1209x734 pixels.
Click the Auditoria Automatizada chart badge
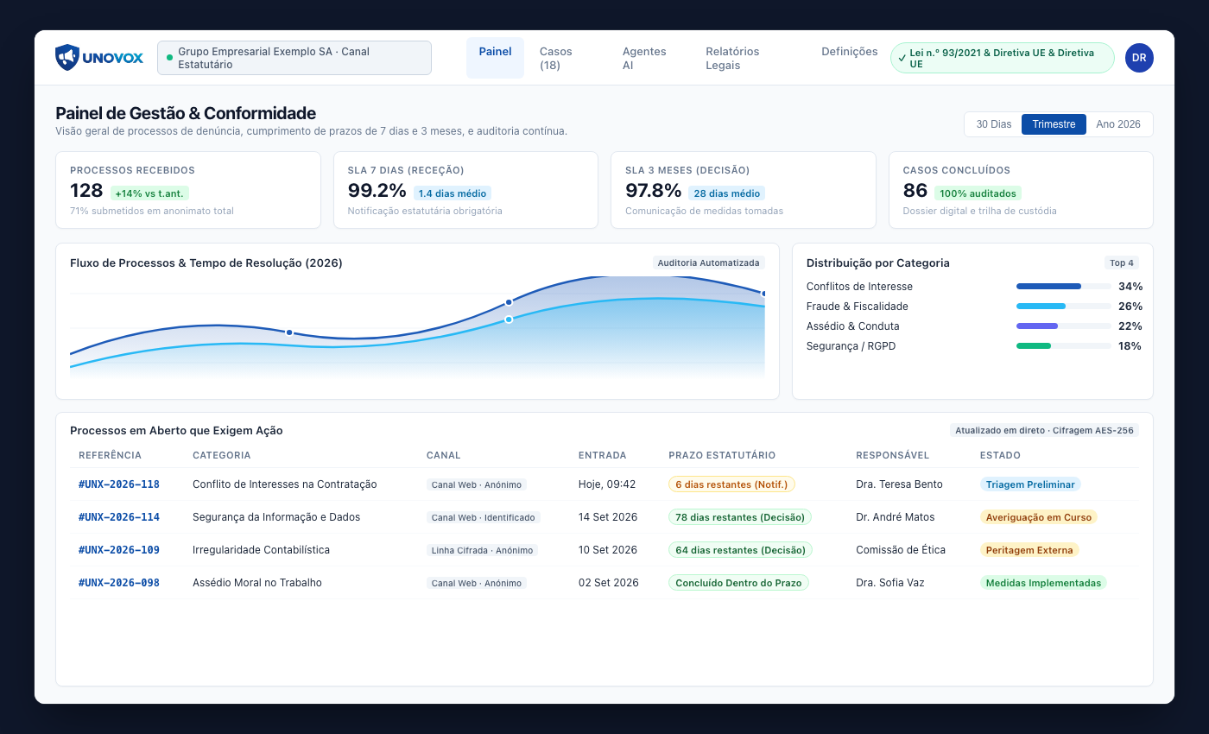(x=709, y=263)
